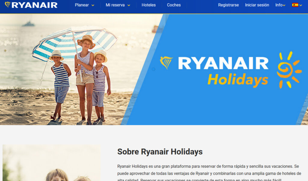Screen dimensions: 308x181
Task: Click the child photo below the banner
Action: (51, 163)
